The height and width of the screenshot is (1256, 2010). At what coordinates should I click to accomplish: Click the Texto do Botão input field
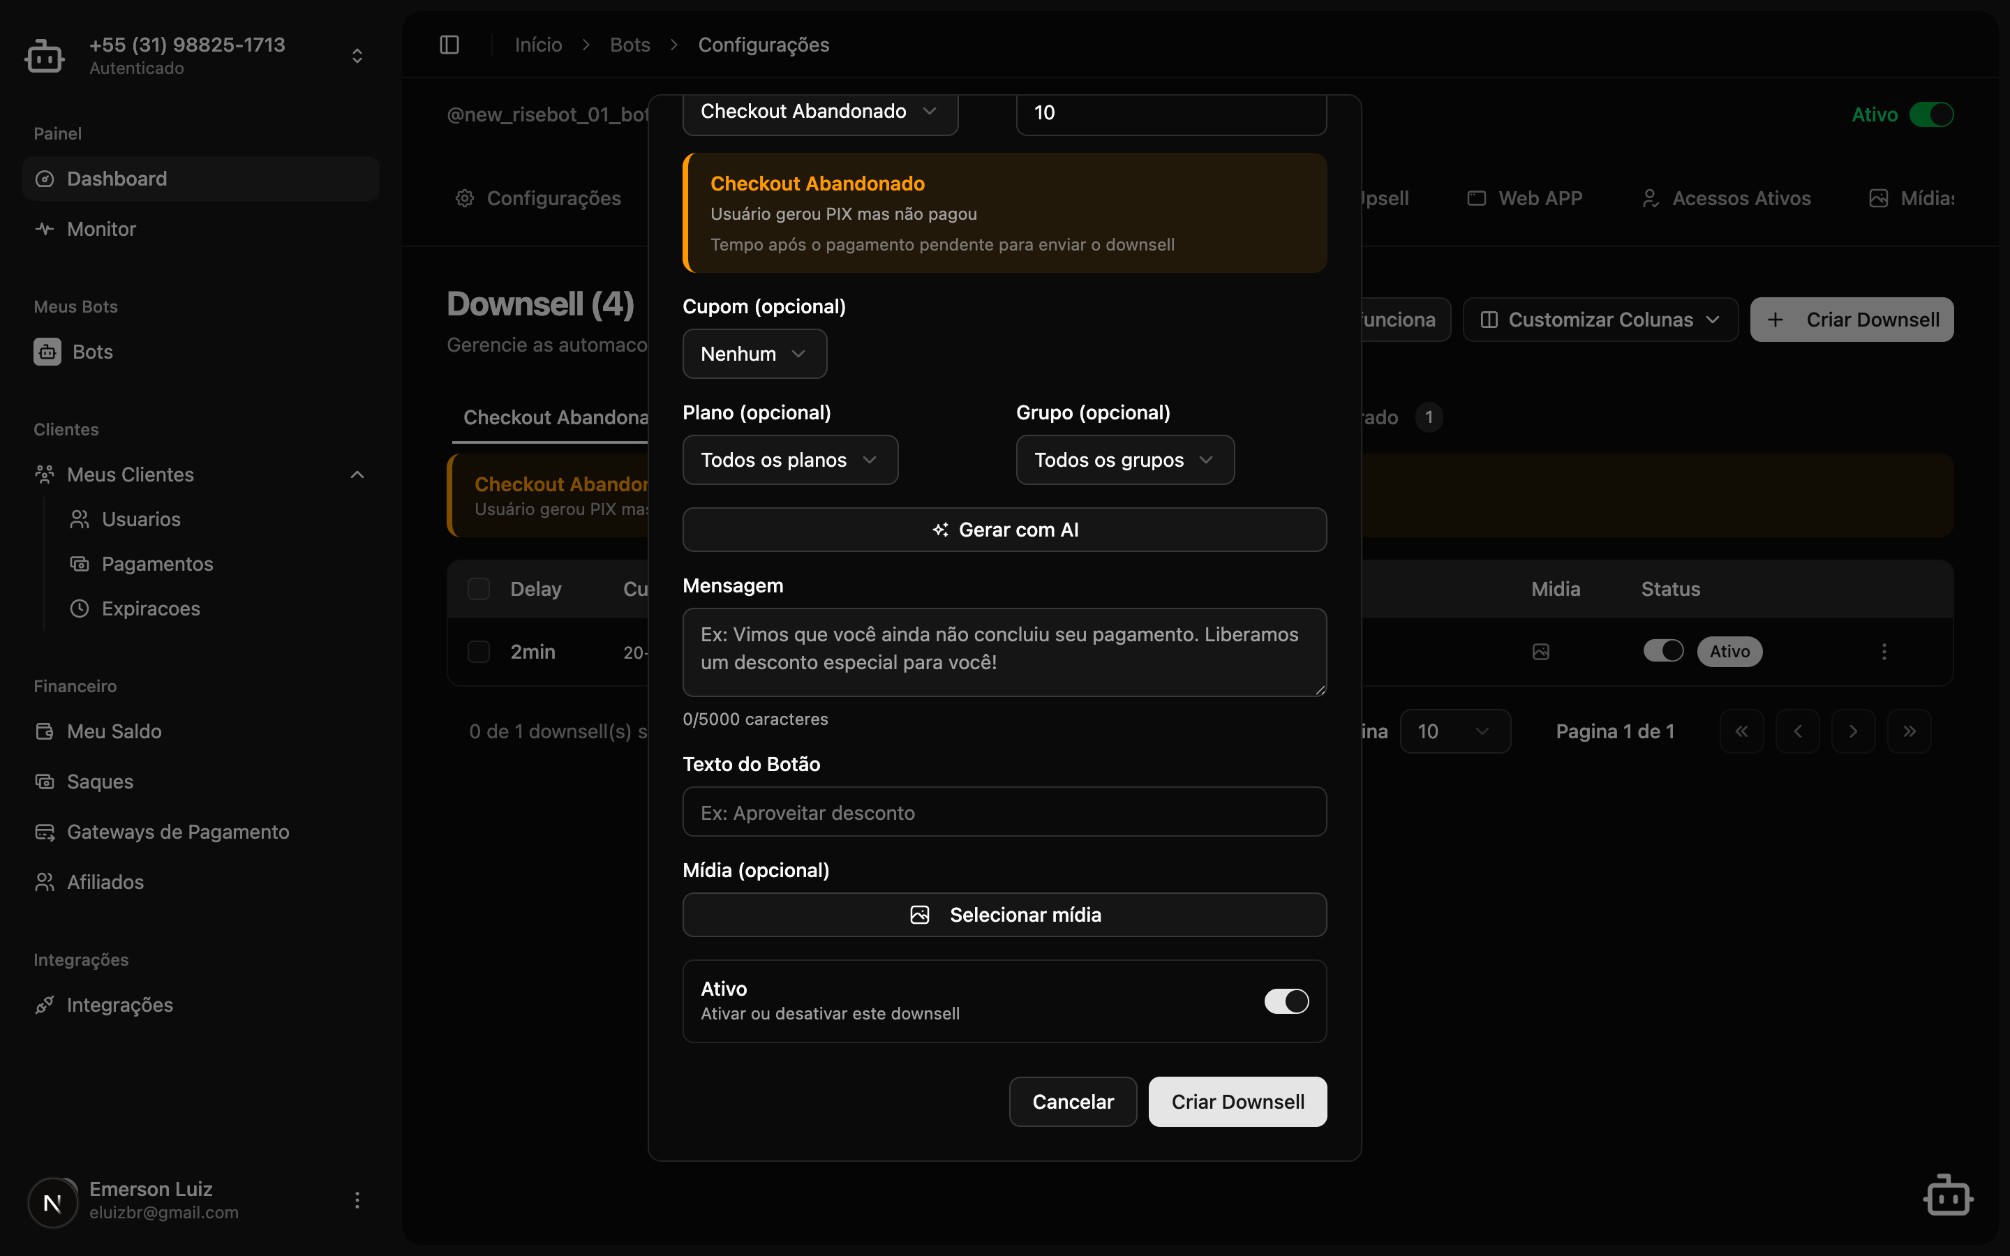[1004, 812]
